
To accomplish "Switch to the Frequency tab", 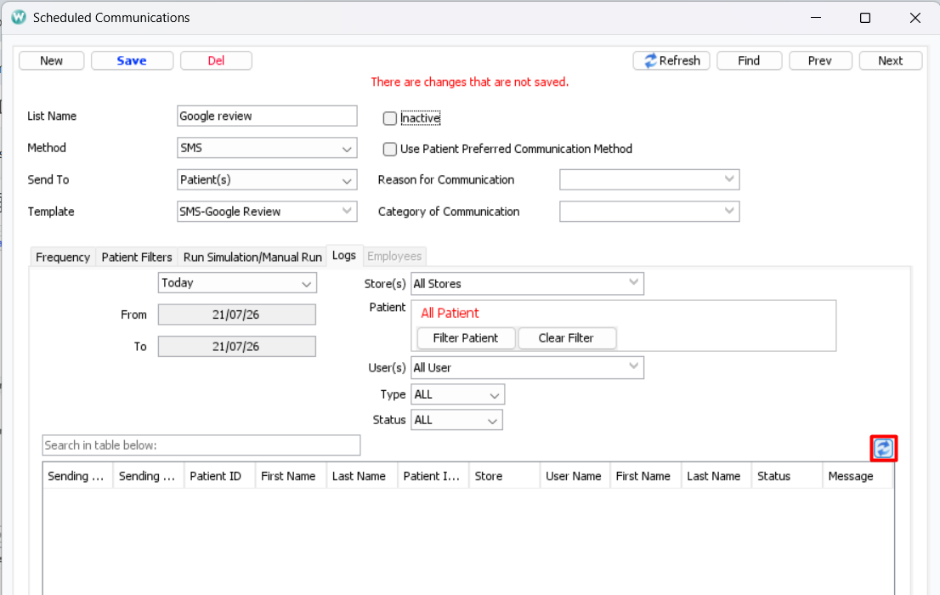I will tap(63, 258).
